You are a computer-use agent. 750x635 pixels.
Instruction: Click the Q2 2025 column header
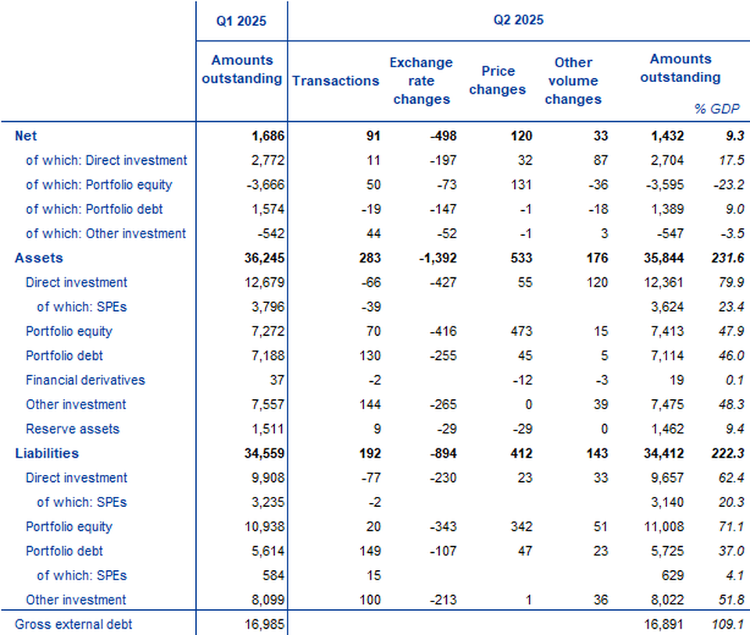point(518,21)
